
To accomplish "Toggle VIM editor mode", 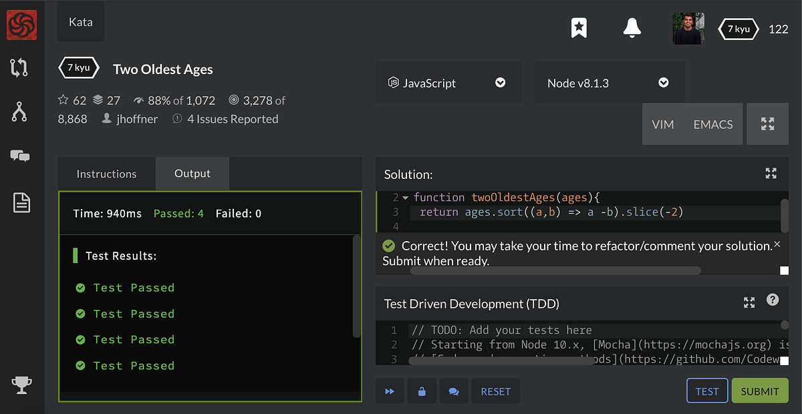I will click(x=663, y=124).
